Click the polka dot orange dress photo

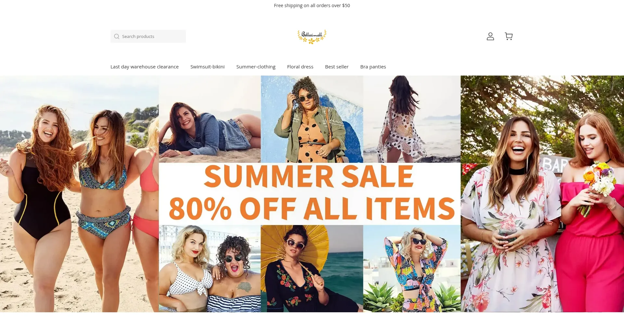pos(312,119)
